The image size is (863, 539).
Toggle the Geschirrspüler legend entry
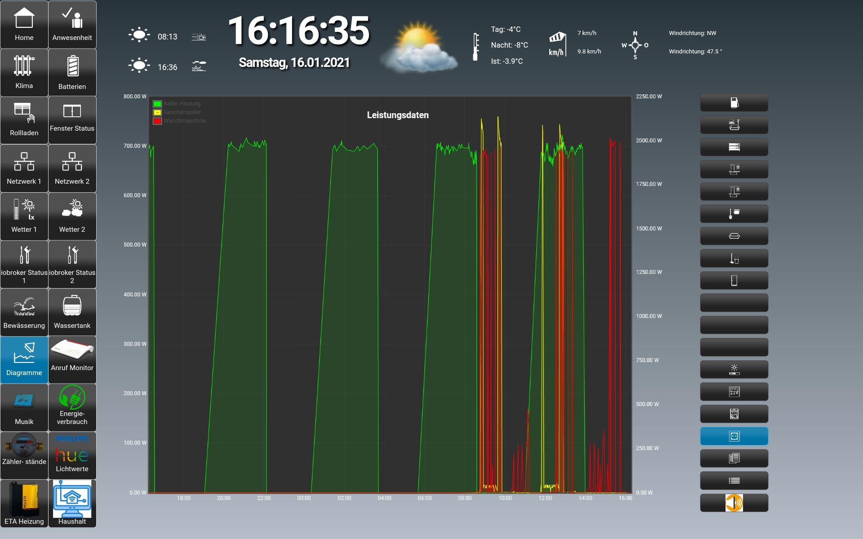[x=182, y=112]
